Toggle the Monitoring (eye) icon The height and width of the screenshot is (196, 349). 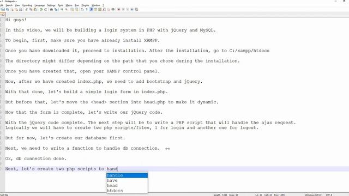tap(113, 9)
